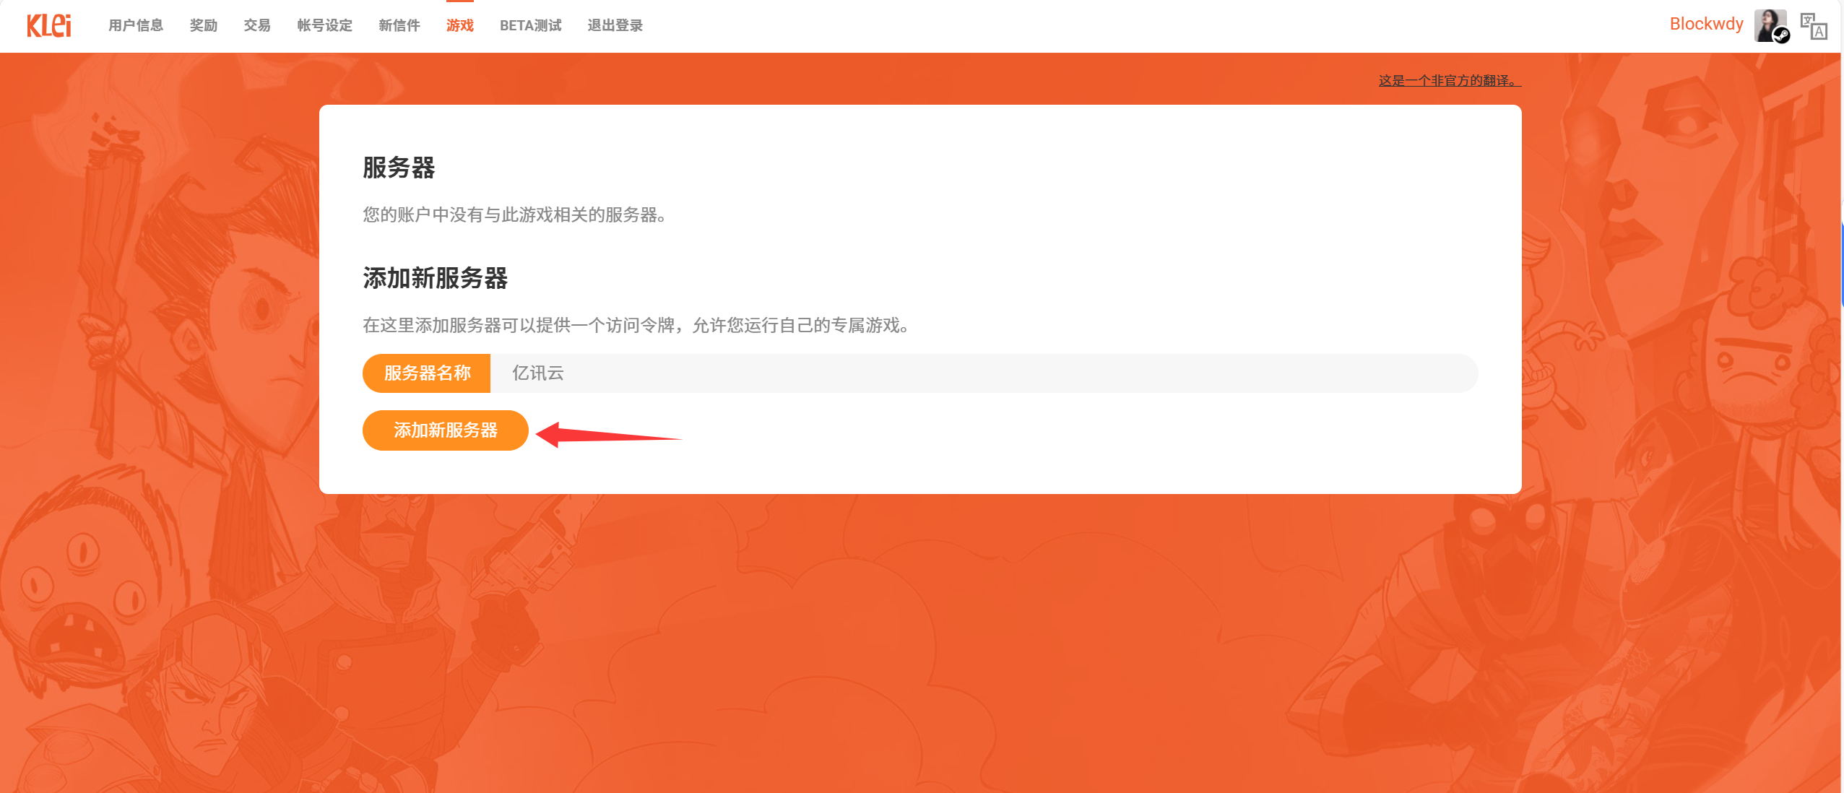
Task: Click the 服务器名称 label
Action: click(427, 373)
